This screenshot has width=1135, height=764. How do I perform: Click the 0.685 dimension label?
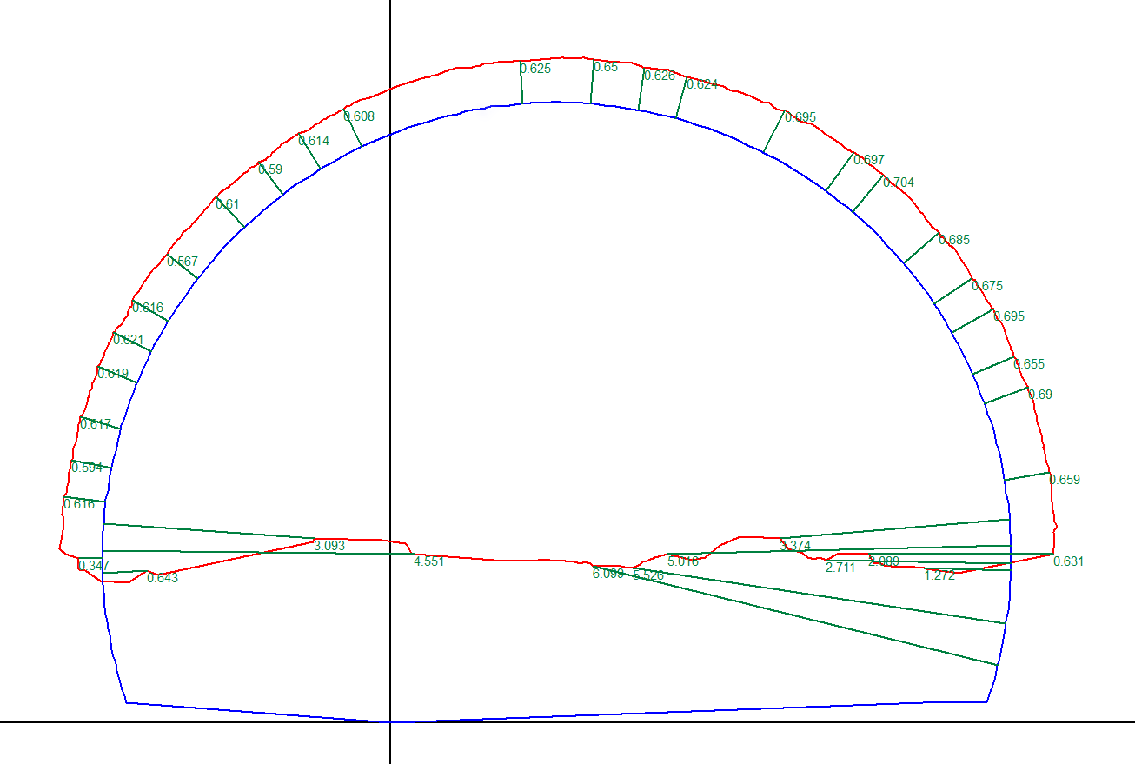point(954,240)
